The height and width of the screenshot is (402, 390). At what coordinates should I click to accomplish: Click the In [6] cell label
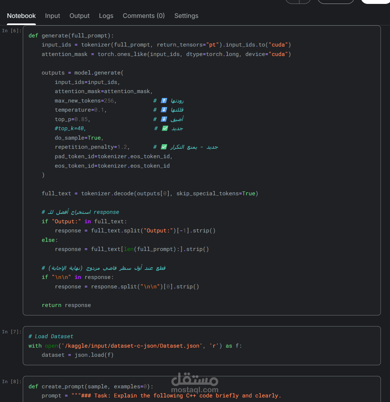[x=12, y=31]
